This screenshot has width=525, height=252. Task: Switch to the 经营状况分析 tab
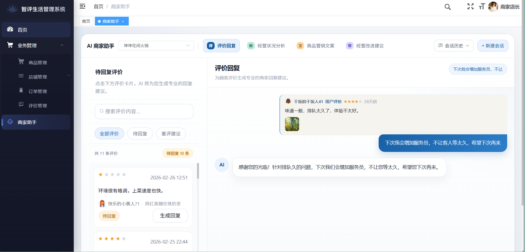[x=266, y=46]
